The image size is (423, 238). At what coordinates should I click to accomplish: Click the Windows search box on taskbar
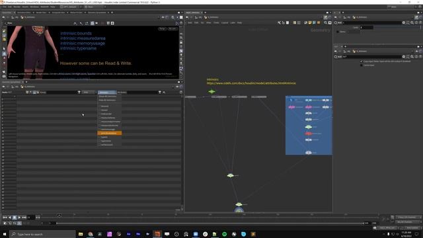[42, 234]
